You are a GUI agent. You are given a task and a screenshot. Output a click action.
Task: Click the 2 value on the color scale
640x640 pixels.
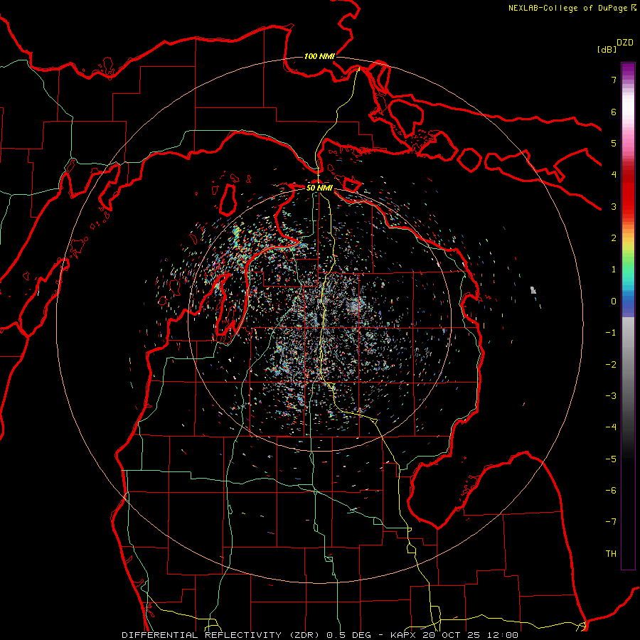coord(614,238)
